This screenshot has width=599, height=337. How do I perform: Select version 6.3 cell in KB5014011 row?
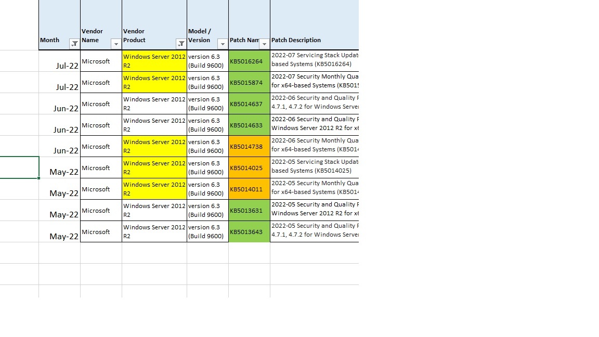click(207, 189)
